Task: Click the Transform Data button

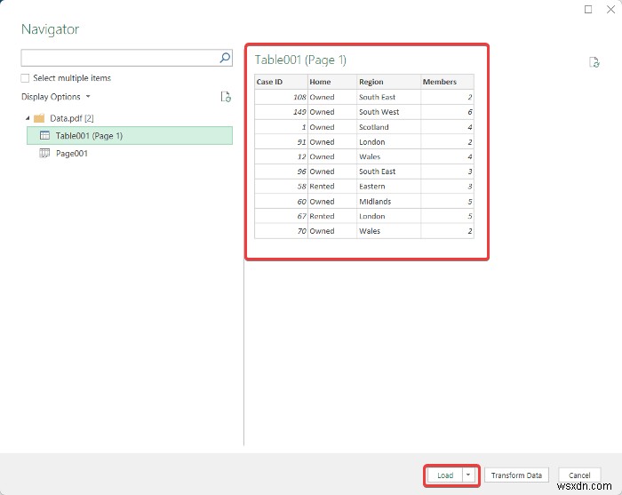Action: point(516,475)
